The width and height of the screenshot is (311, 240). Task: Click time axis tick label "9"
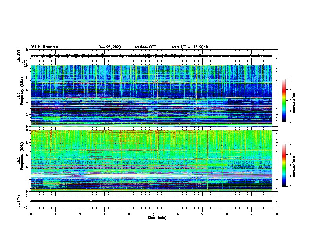point(251,214)
